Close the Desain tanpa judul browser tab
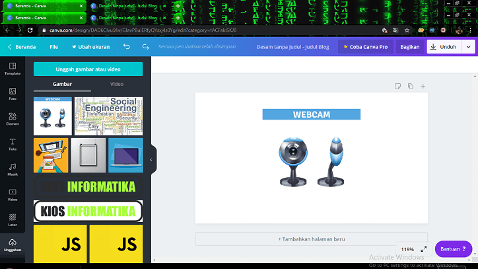Screen dimensions: 478x269 164,18
